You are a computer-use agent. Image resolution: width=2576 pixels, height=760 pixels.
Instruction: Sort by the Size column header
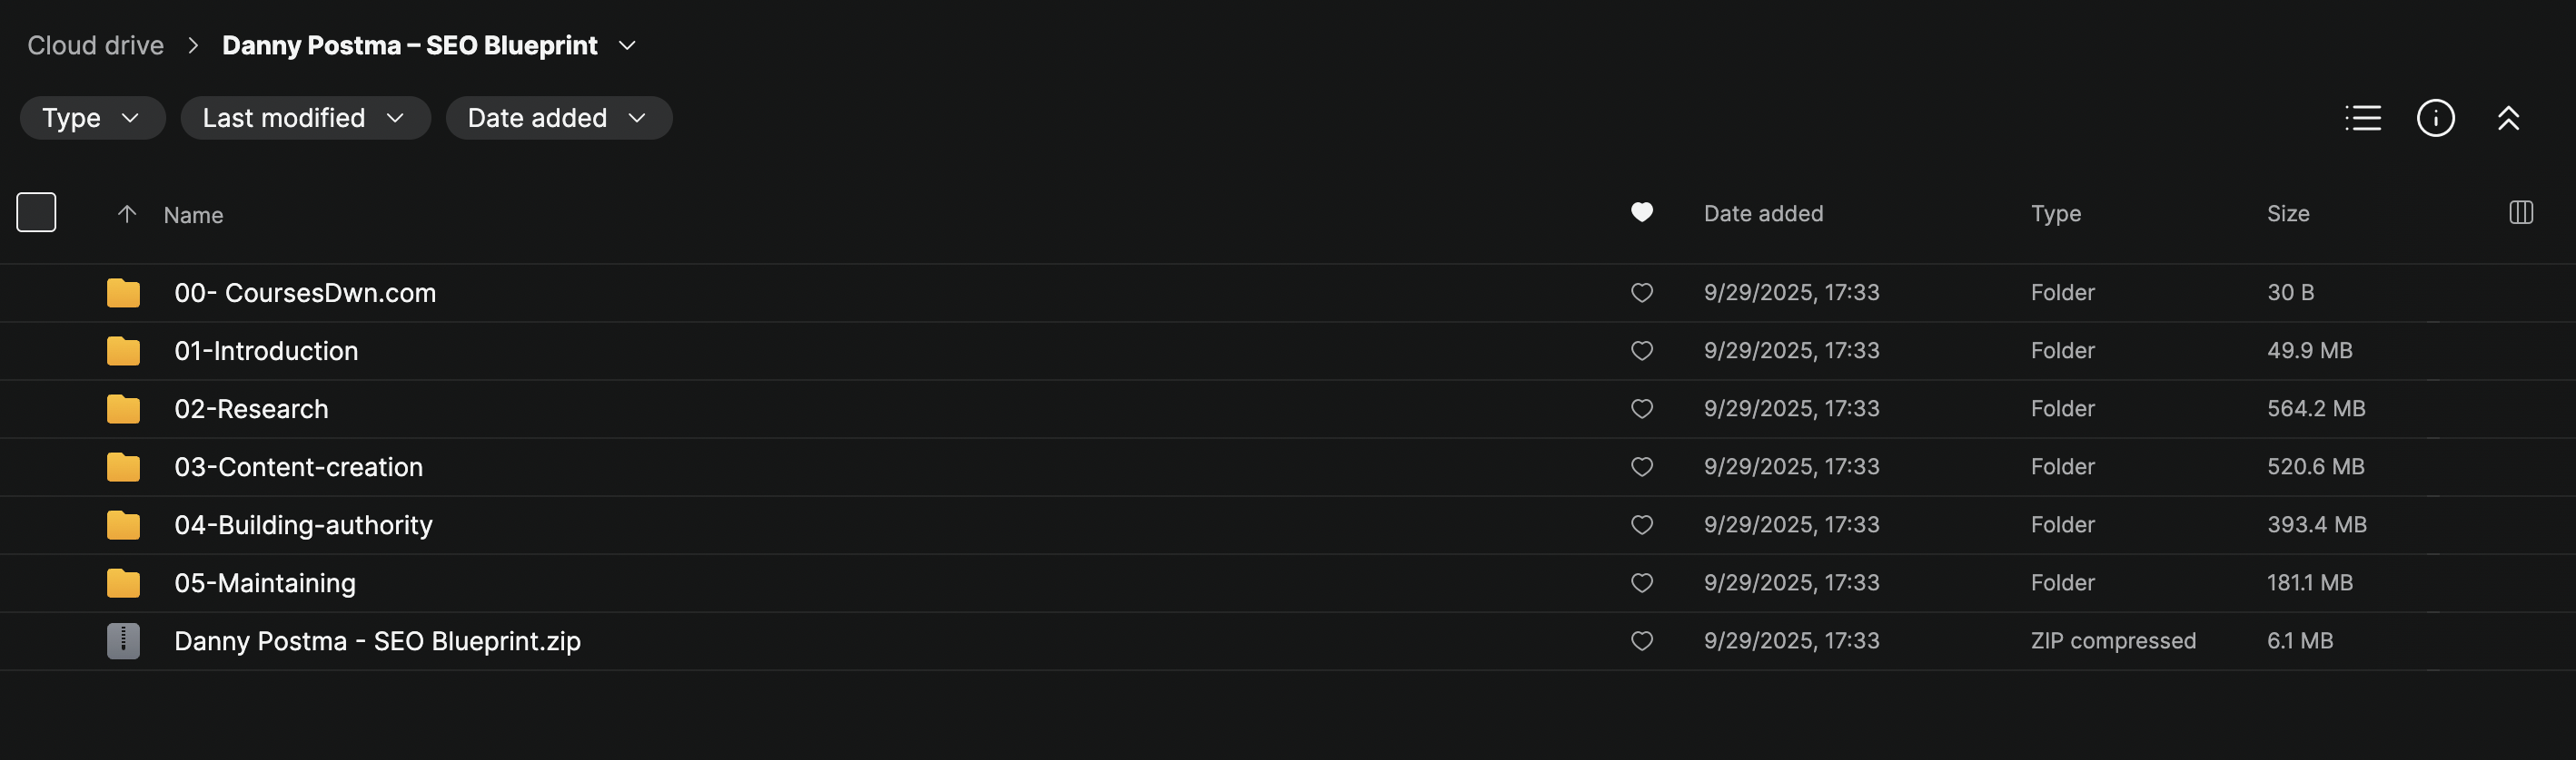point(2287,214)
